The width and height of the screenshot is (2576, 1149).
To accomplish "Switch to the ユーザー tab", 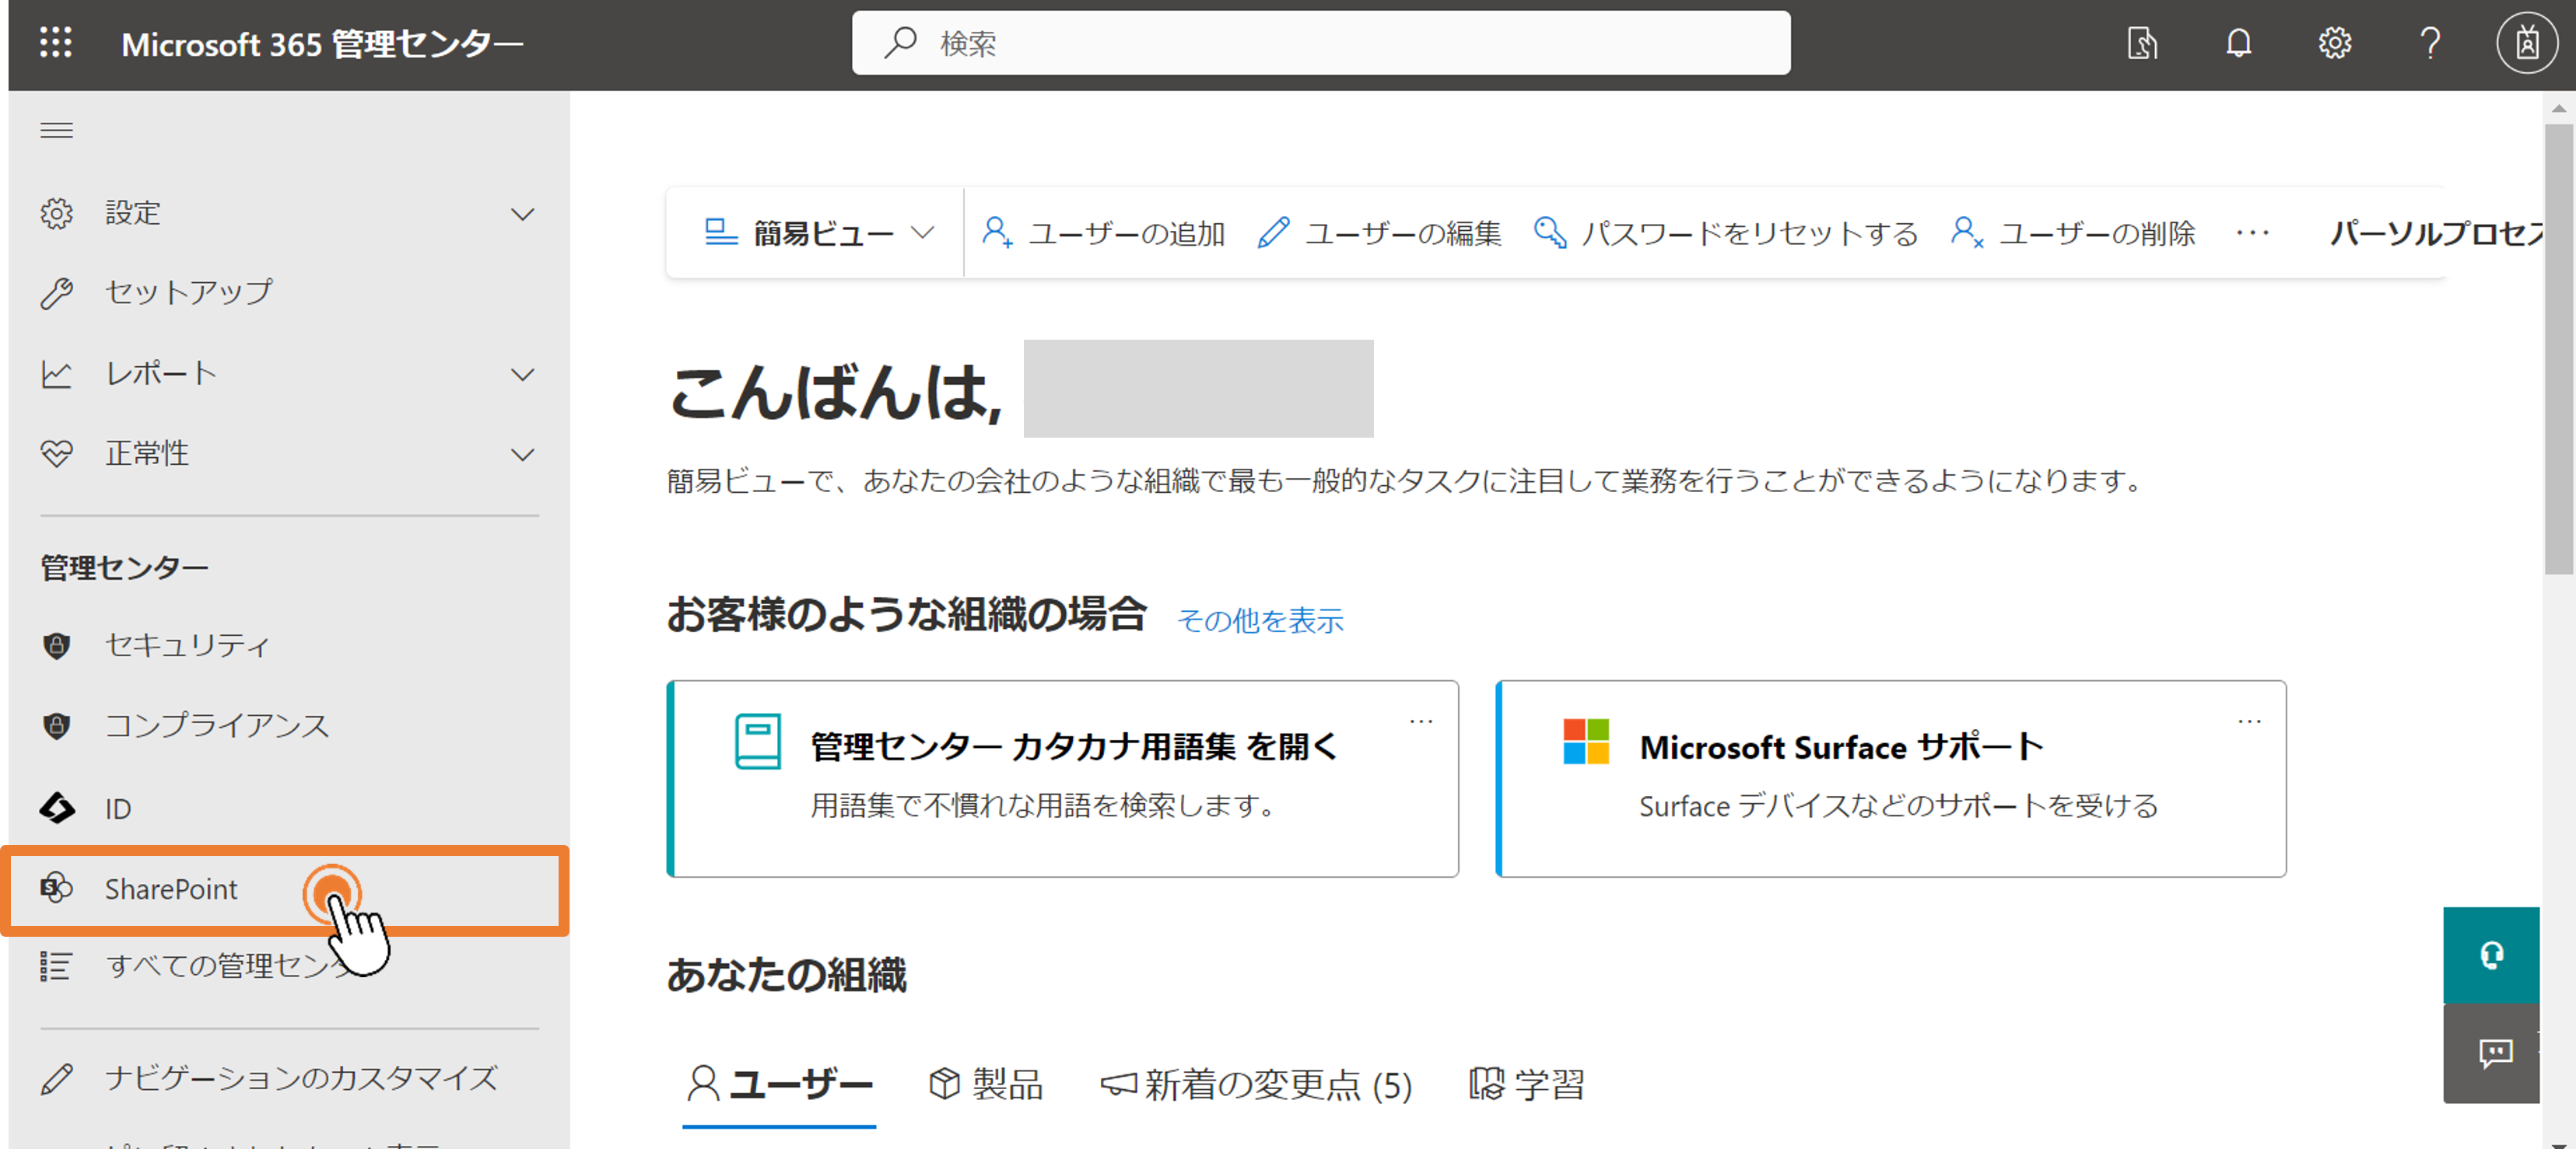I will pyautogui.click(x=779, y=1085).
